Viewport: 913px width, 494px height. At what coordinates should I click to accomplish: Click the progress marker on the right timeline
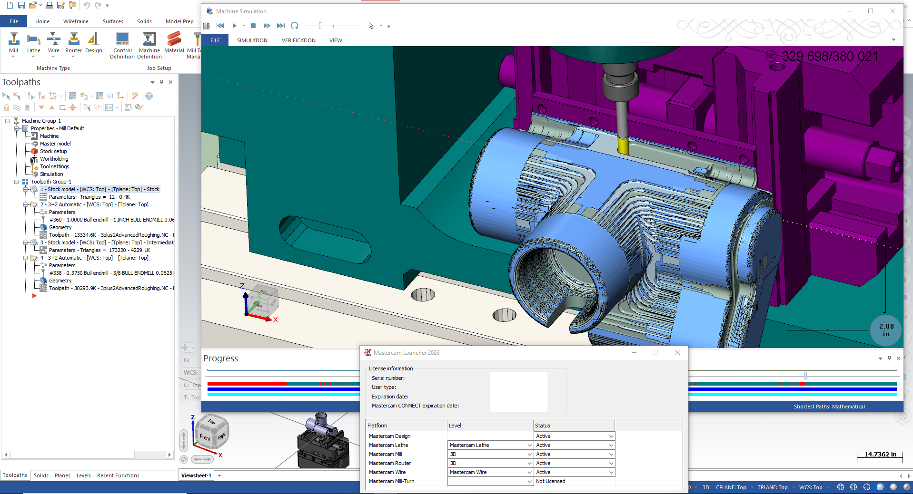tap(805, 376)
